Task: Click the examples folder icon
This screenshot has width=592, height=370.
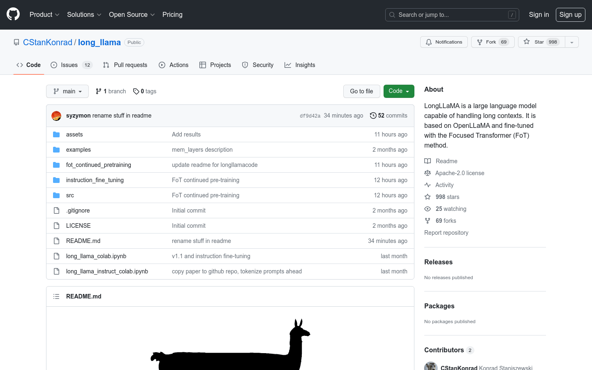Action: tap(56, 150)
